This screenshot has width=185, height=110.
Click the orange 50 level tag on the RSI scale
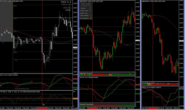click(75, 98)
